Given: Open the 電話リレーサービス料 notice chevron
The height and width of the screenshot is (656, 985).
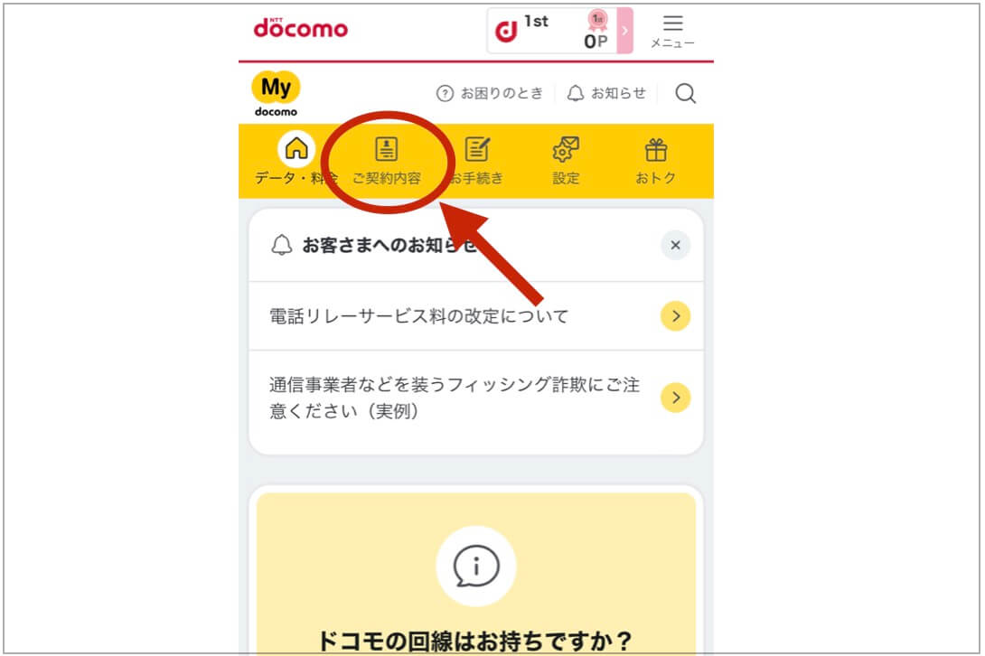Looking at the screenshot, I should 675,316.
